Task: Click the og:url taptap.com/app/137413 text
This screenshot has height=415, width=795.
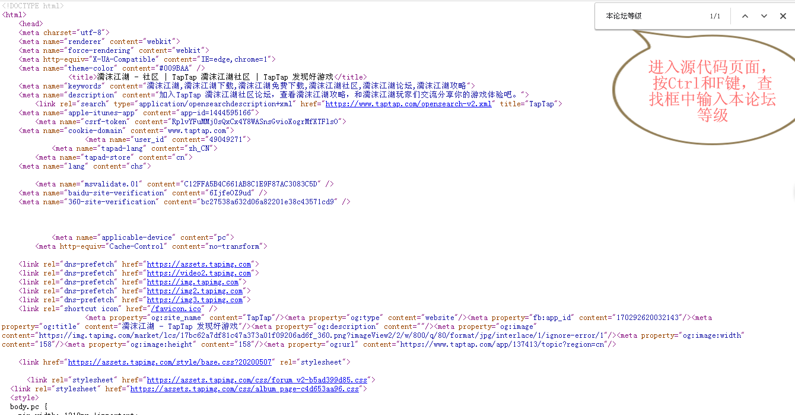Action: [440, 344]
